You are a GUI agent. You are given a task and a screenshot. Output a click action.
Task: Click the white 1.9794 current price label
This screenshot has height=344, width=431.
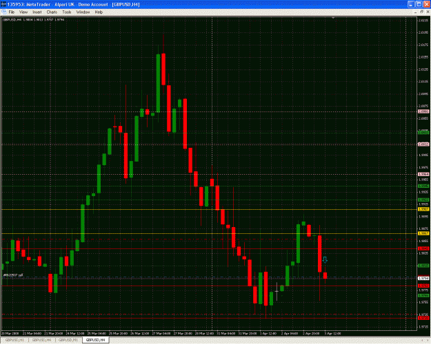(423, 279)
